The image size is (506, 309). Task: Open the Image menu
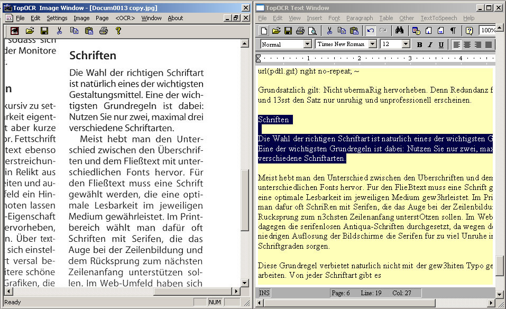tap(81, 18)
